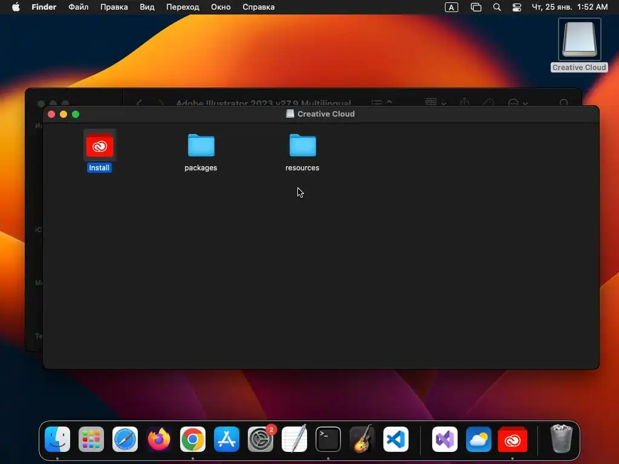Close the Creative Cloud window
The height and width of the screenshot is (464, 619).
coord(51,114)
